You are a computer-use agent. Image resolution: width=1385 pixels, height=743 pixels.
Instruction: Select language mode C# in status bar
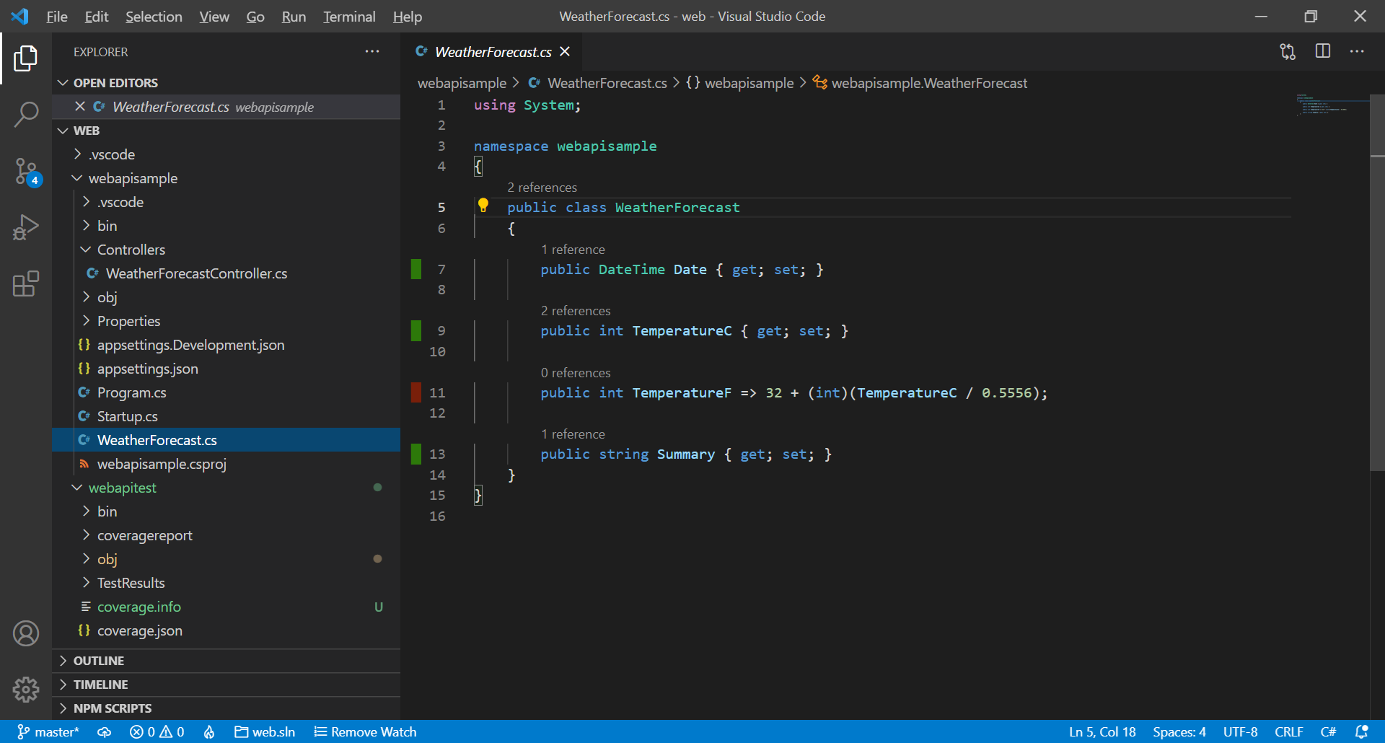point(1328,731)
